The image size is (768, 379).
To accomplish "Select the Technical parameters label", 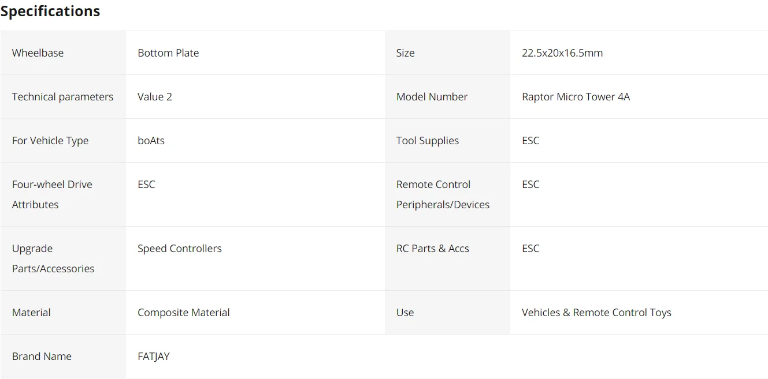I will pyautogui.click(x=62, y=97).
